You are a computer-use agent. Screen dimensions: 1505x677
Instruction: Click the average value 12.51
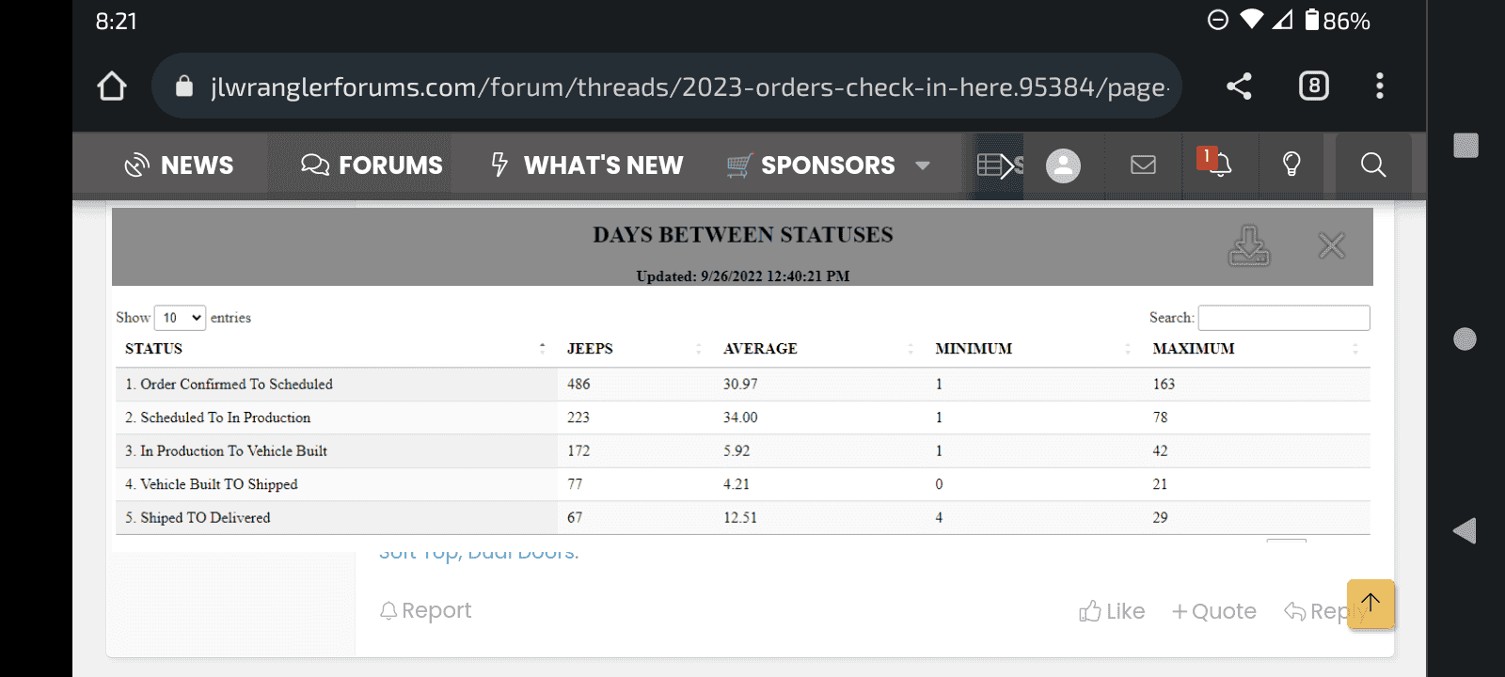pyautogui.click(x=740, y=518)
